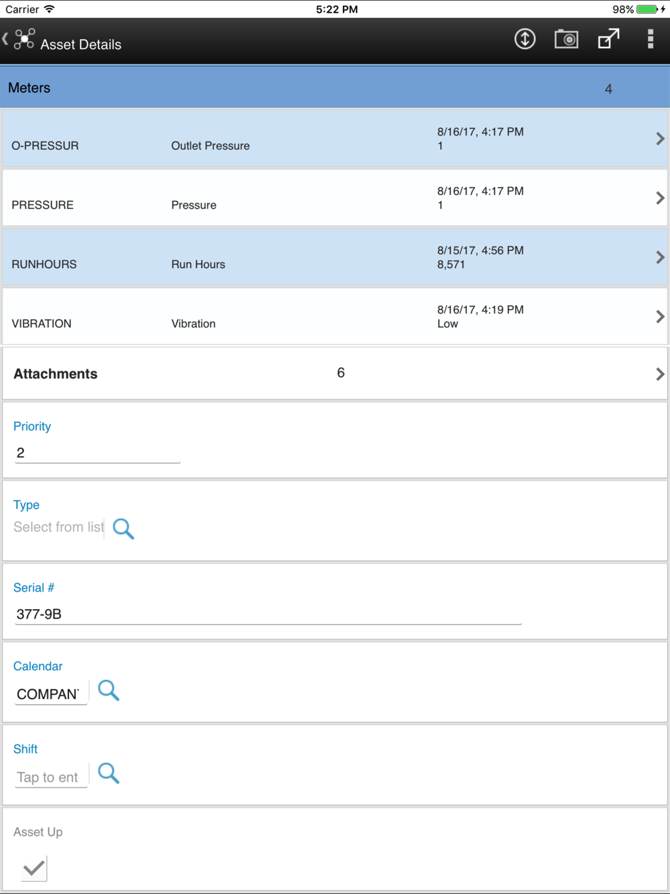Image resolution: width=670 pixels, height=894 pixels.
Task: Tap the Type lookup magnifier icon
Action: (x=123, y=529)
